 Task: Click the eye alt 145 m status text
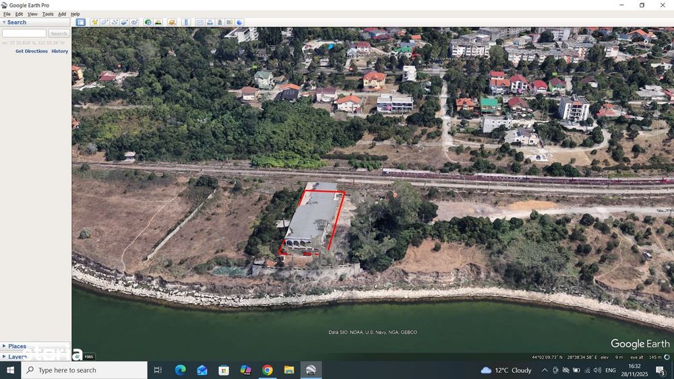coord(646,357)
